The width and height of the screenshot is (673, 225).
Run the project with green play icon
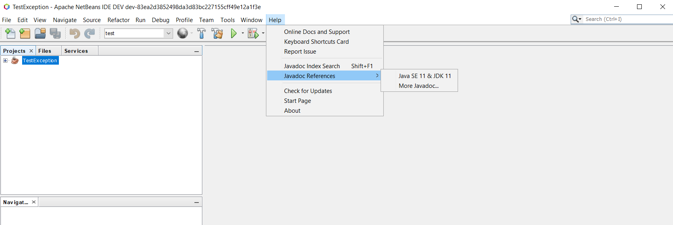click(234, 33)
